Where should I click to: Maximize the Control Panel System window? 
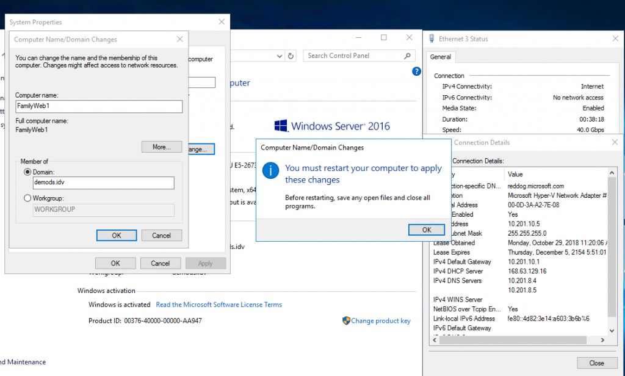point(384,37)
